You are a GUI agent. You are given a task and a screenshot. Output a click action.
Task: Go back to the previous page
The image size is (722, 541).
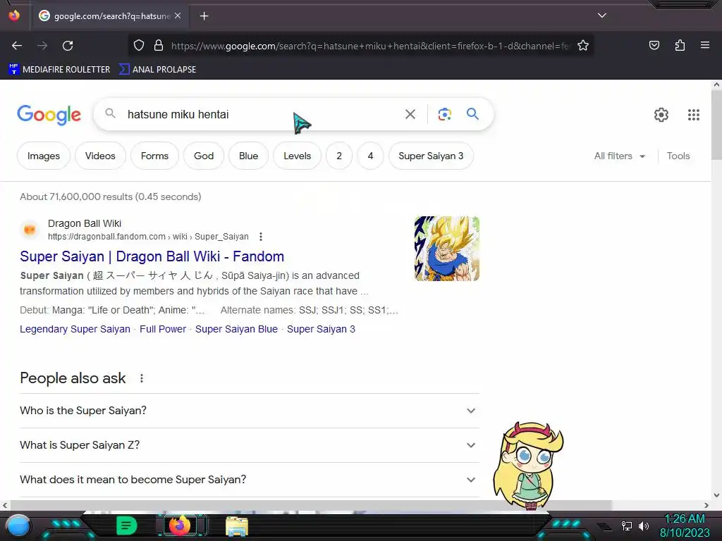[17, 46]
